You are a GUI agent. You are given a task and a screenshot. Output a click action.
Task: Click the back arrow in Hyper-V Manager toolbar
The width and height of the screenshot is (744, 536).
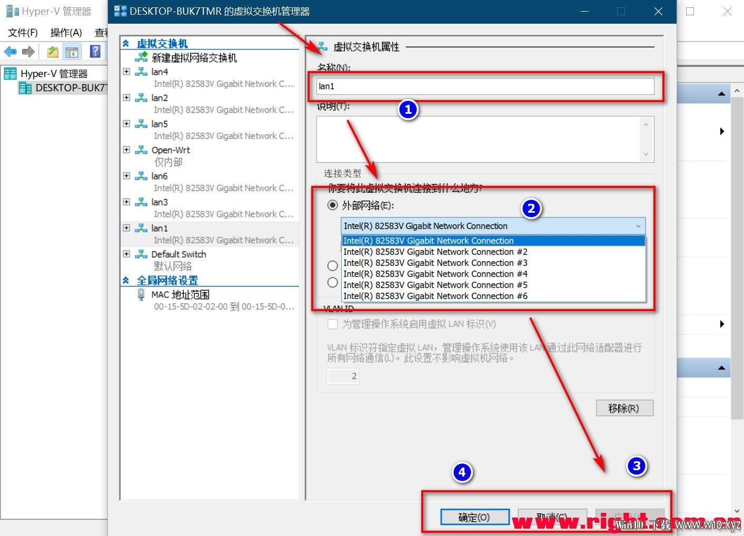[11, 52]
